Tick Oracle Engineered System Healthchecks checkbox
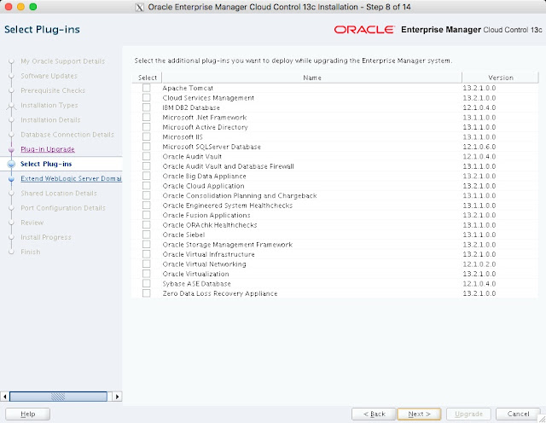The image size is (546, 423). pos(146,205)
